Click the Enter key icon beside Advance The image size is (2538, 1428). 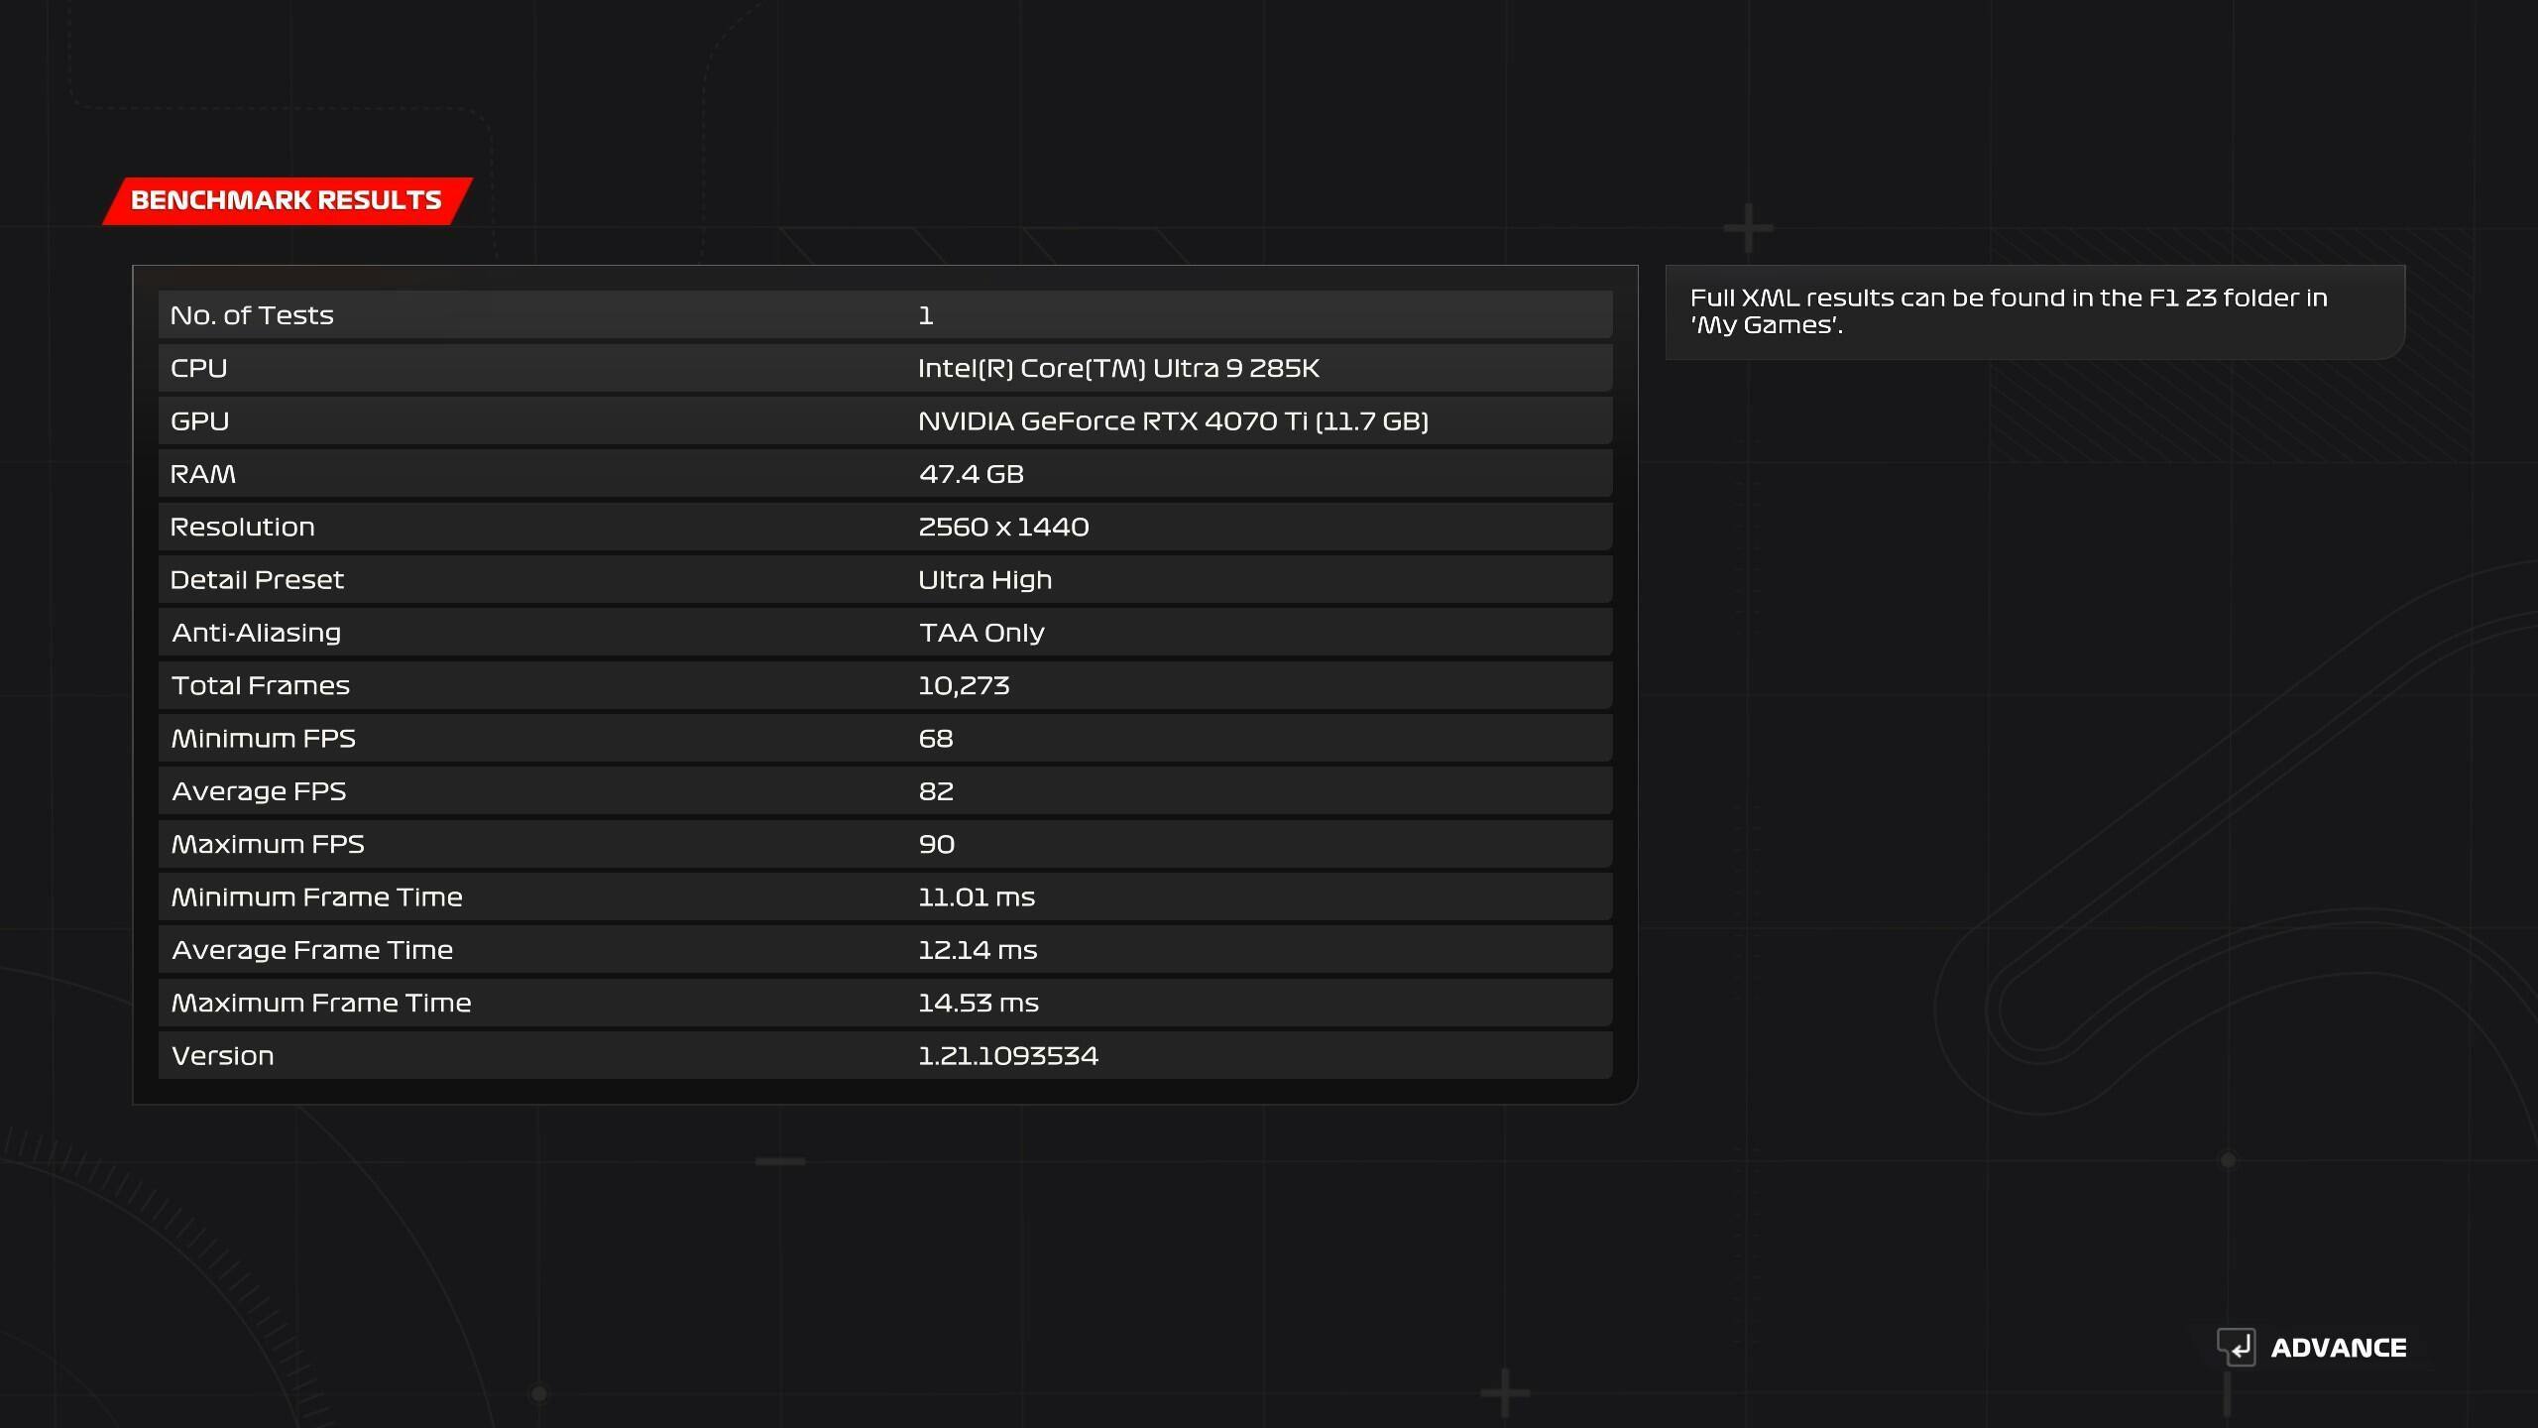pos(2236,1347)
